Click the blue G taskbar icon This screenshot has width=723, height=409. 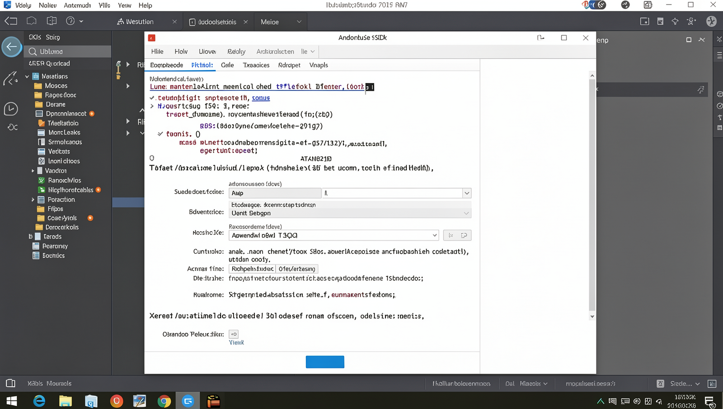pos(188,400)
